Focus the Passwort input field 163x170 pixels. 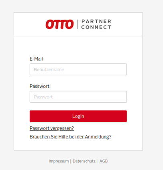click(78, 97)
